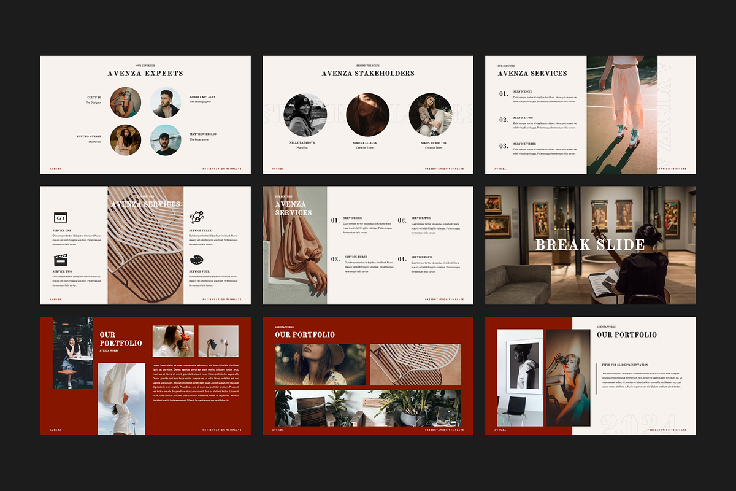
Task: Select the woman smelling red flower photo
Action: pyautogui.click(x=173, y=341)
